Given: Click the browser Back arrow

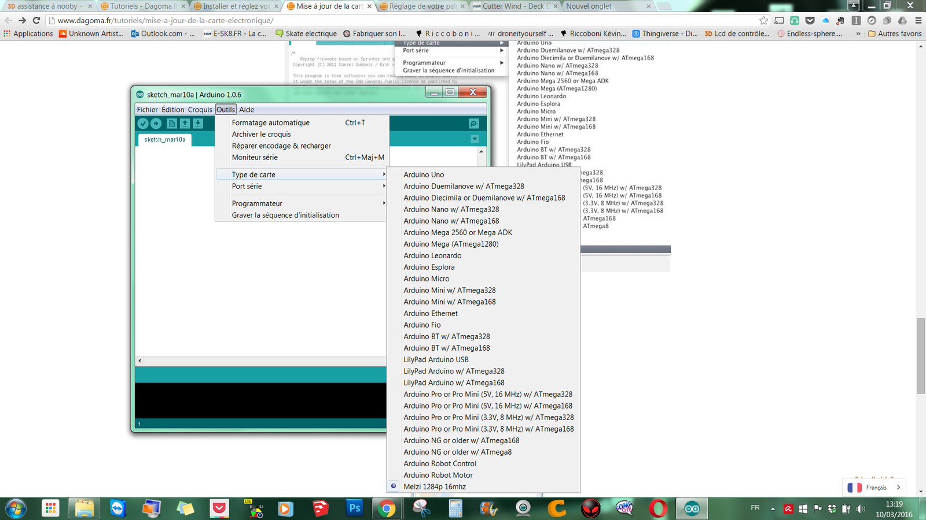Looking at the screenshot, I should [x=8, y=20].
